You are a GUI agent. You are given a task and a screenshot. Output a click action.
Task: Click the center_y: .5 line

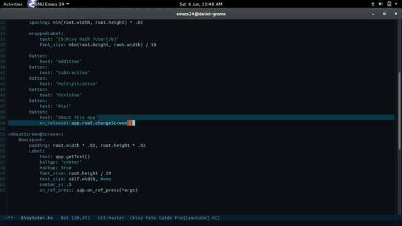(55, 185)
